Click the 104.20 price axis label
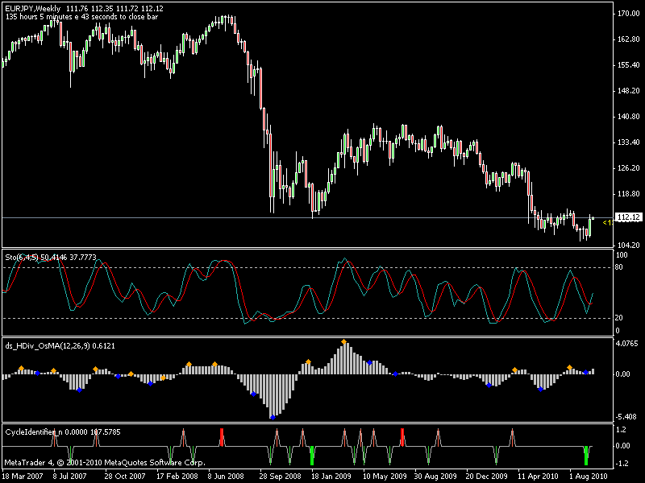The image size is (645, 483). point(629,246)
